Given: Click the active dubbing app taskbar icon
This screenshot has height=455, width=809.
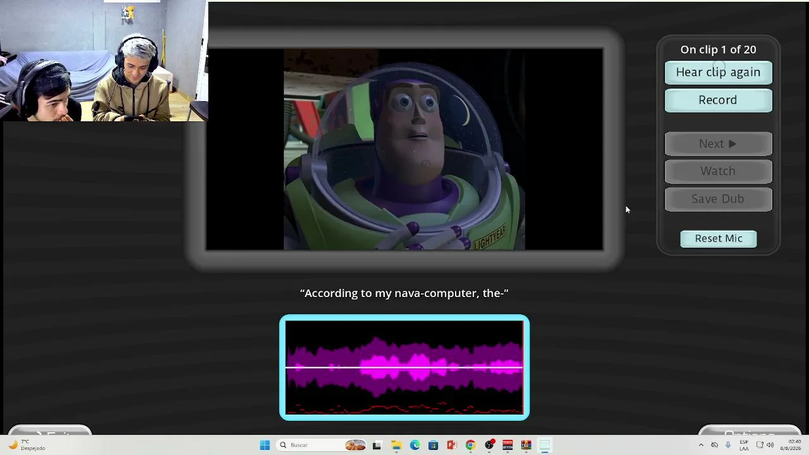Looking at the screenshot, I should pyautogui.click(x=545, y=446).
